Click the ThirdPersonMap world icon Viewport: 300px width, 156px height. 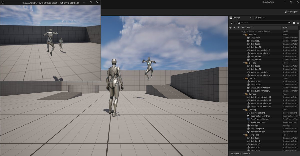coord(245,31)
